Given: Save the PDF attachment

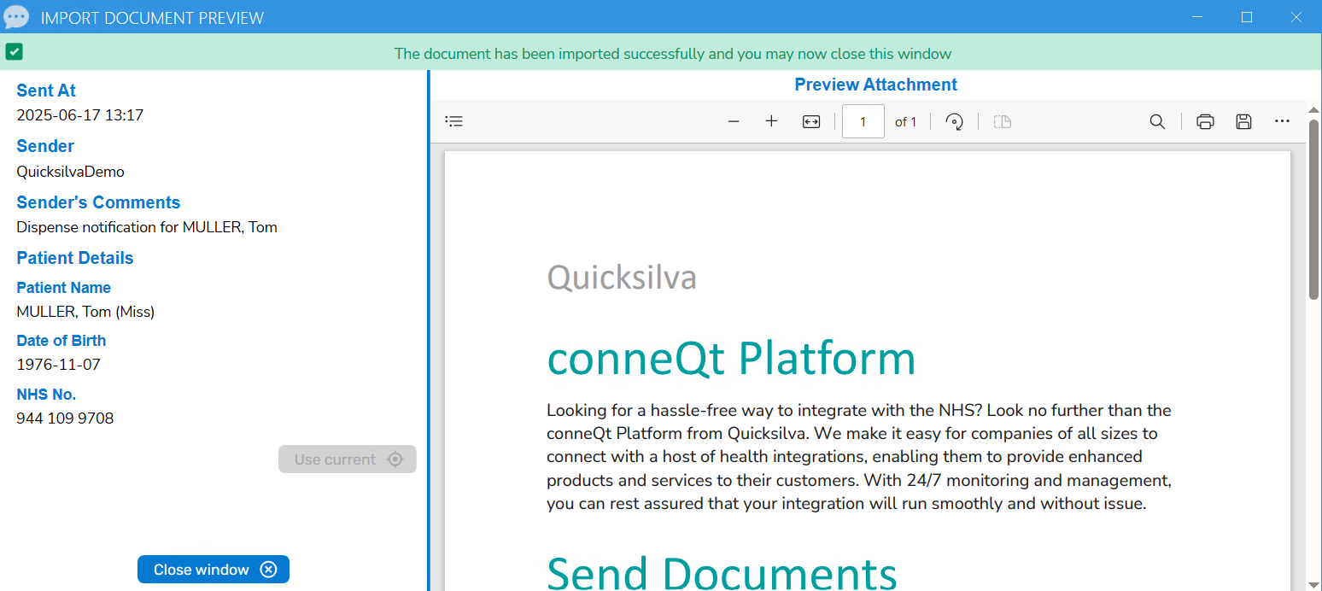Looking at the screenshot, I should [x=1243, y=121].
